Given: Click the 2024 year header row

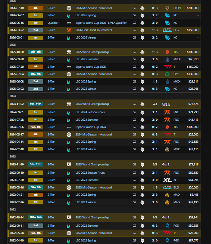Looking at the screenshot, I should [104, 96].
